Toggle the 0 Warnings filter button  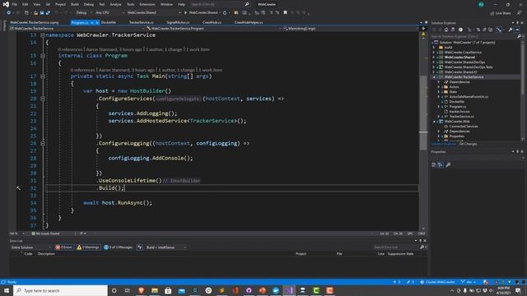coord(88,247)
